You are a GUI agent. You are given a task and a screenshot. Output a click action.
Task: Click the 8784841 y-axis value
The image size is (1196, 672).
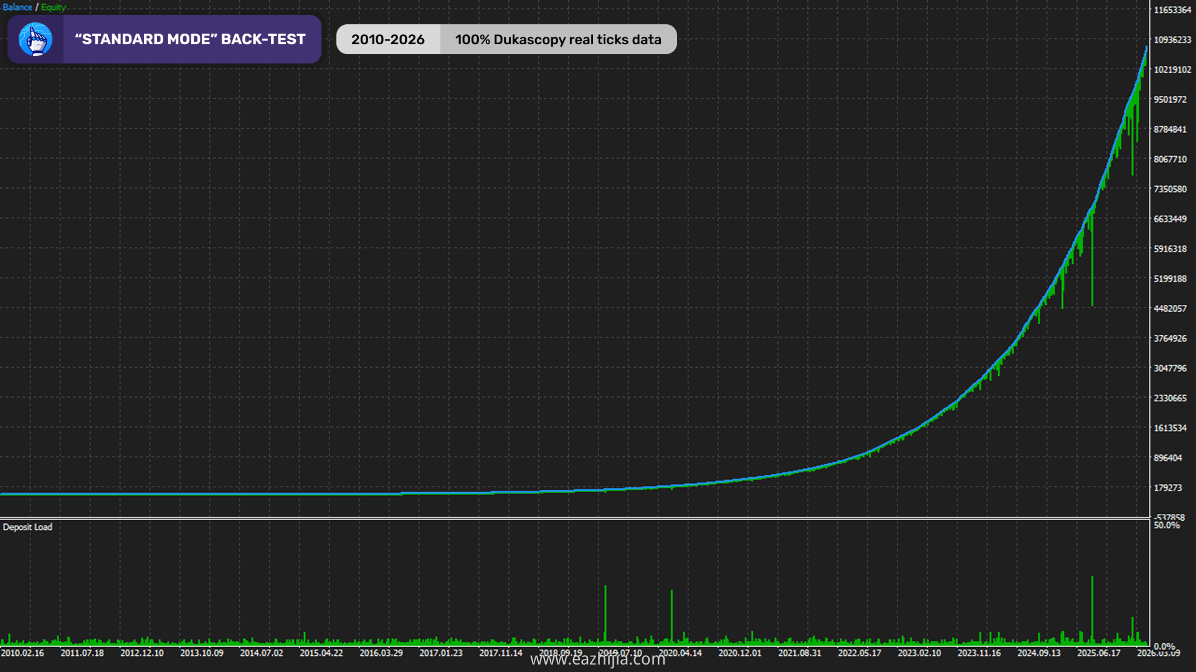pyautogui.click(x=1170, y=129)
